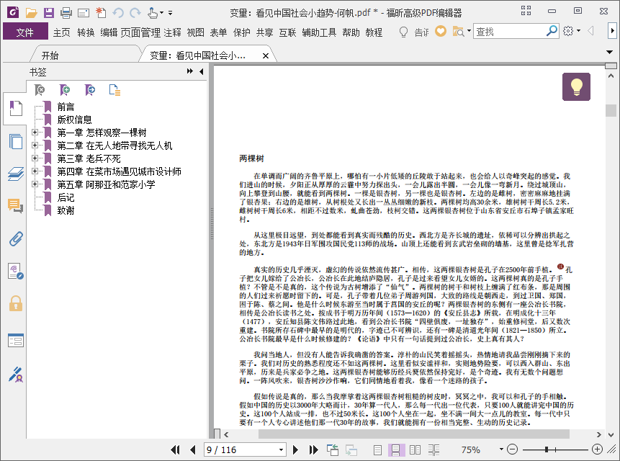Click the page number field 9 / 116
The width and height of the screenshot is (620, 461).
[x=241, y=450]
